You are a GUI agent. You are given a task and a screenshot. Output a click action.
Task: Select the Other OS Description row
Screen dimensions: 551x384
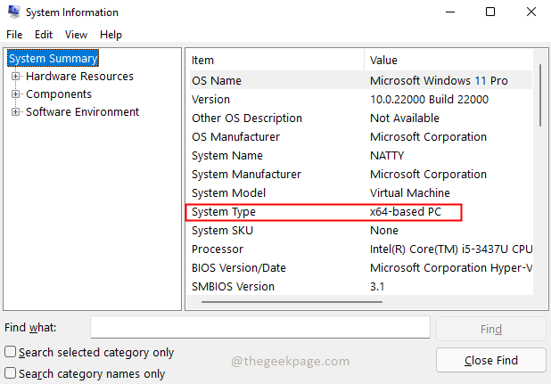coord(361,118)
